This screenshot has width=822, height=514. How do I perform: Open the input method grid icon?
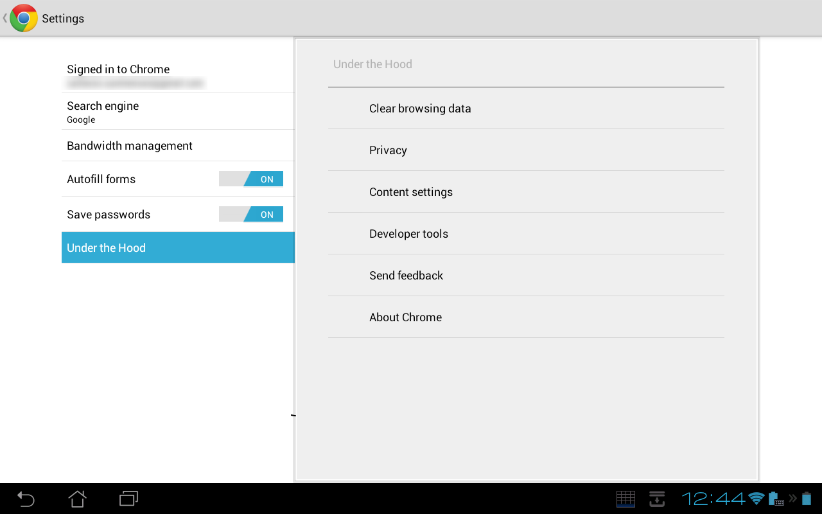tap(625, 499)
